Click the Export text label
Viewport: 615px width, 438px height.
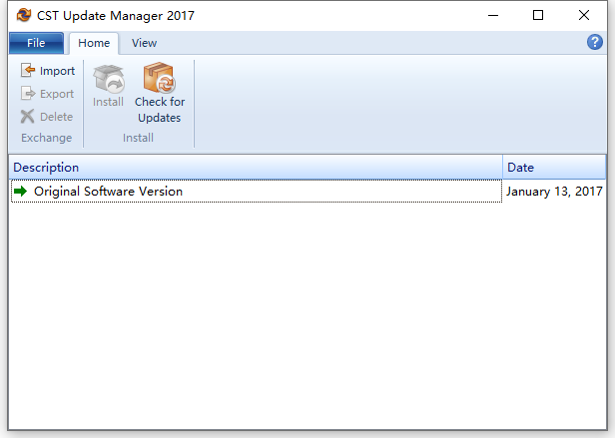tap(57, 94)
